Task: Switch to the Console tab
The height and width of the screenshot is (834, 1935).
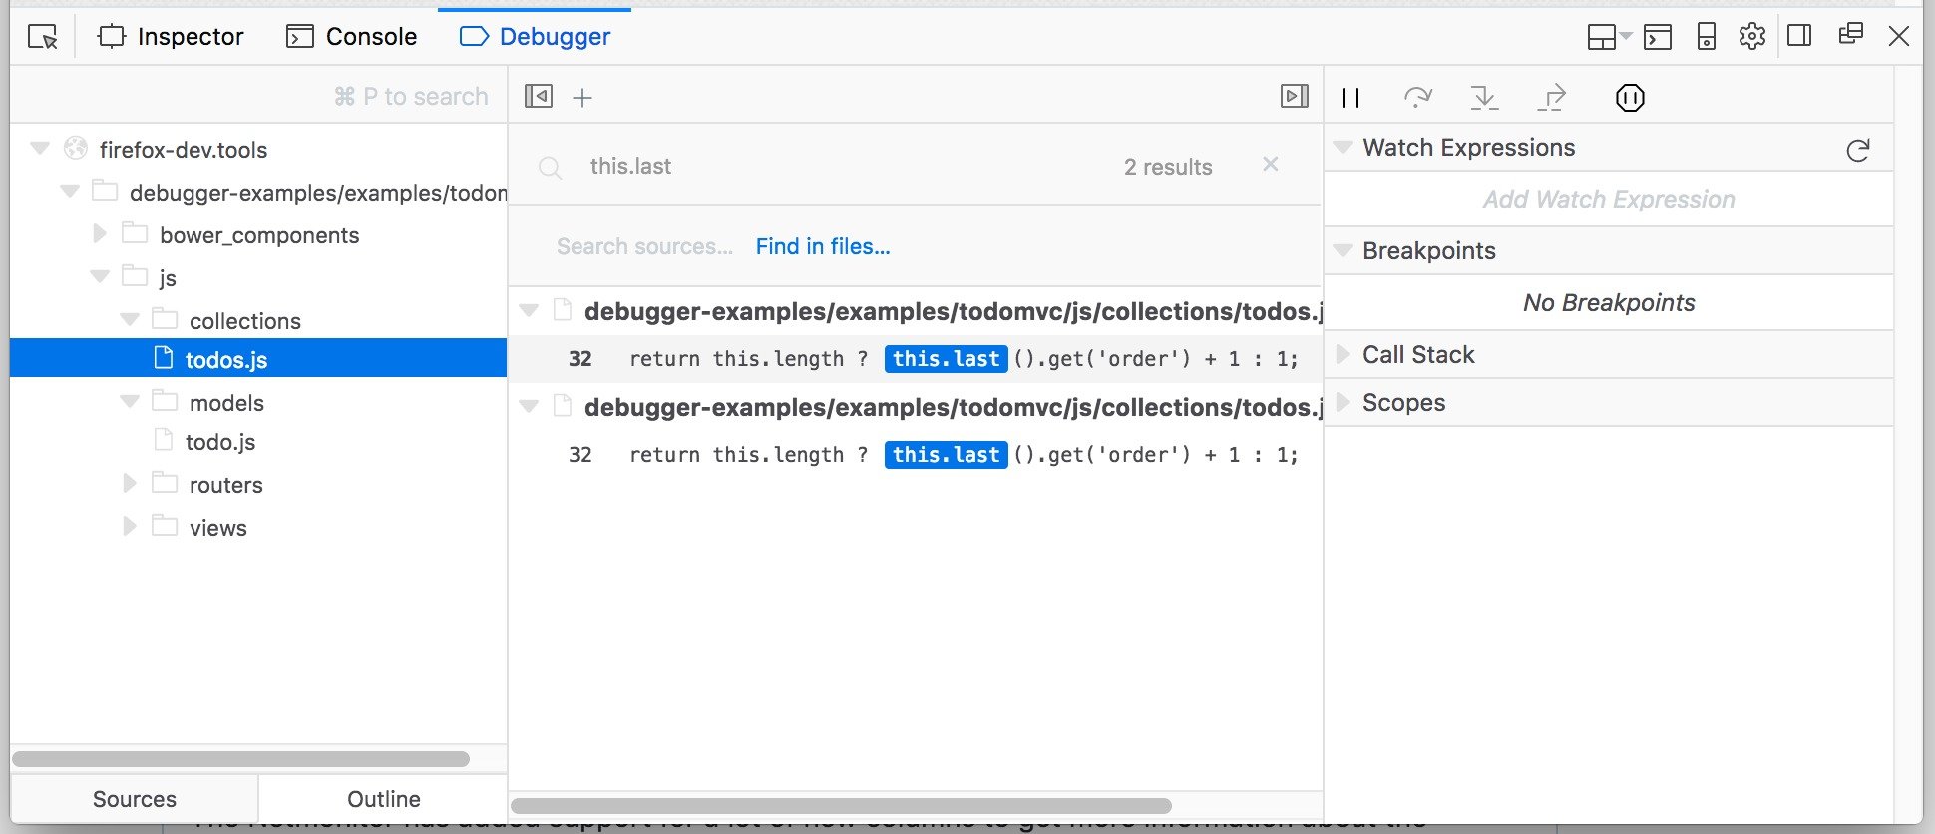Action: pyautogui.click(x=352, y=37)
